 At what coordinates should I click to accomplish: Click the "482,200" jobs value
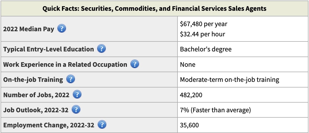click(191, 95)
